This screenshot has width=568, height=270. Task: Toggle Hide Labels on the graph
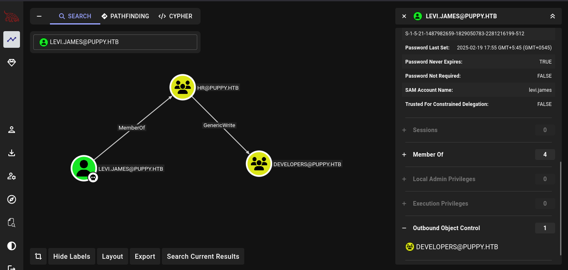pos(72,256)
